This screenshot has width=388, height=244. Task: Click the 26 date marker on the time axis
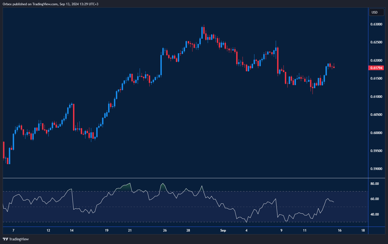point(165,230)
